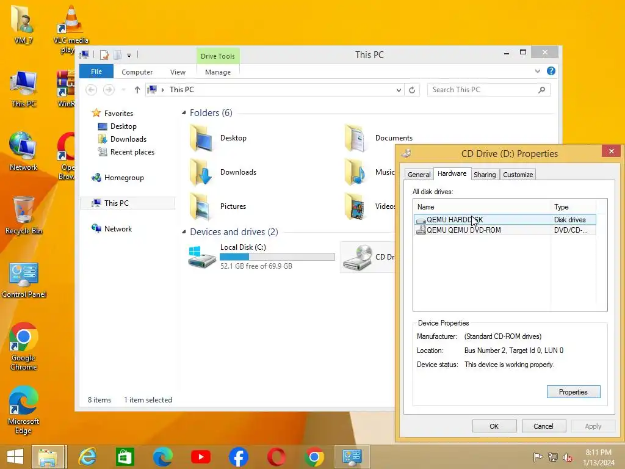Click the Type column header
Image resolution: width=625 pixels, height=469 pixels.
pyautogui.click(x=573, y=206)
